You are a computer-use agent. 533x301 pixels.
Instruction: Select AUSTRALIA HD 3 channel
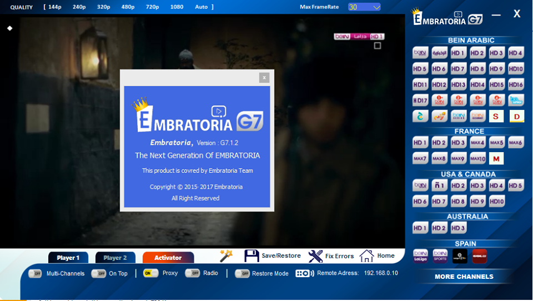click(458, 228)
